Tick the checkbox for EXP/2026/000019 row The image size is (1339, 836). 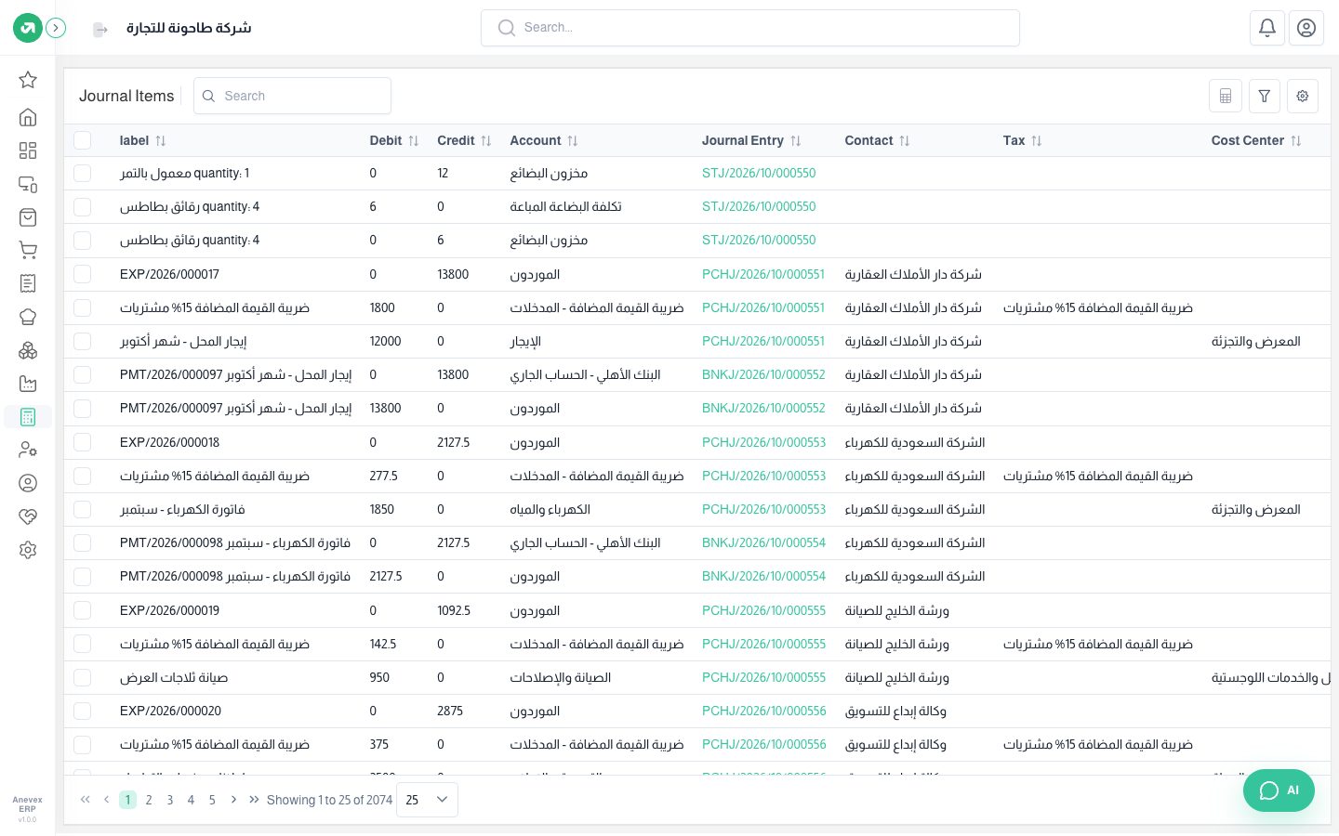83,610
